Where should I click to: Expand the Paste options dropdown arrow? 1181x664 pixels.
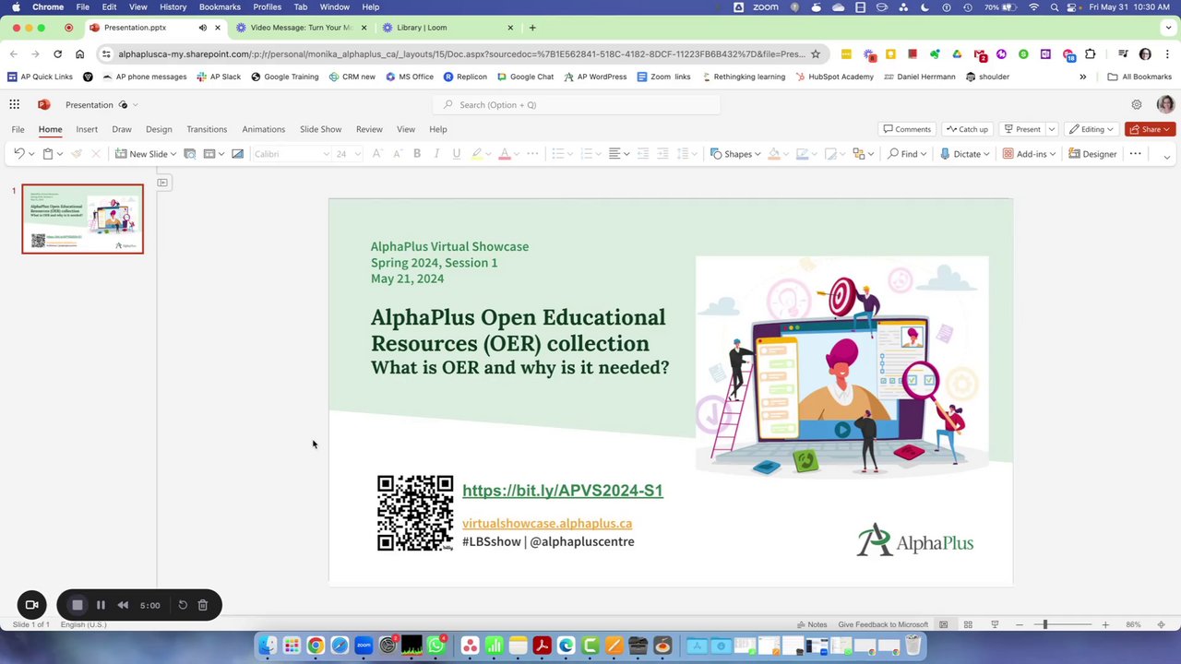tap(60, 154)
